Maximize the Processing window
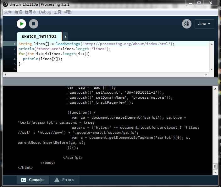The height and width of the screenshot is (187, 221). point(199,3)
